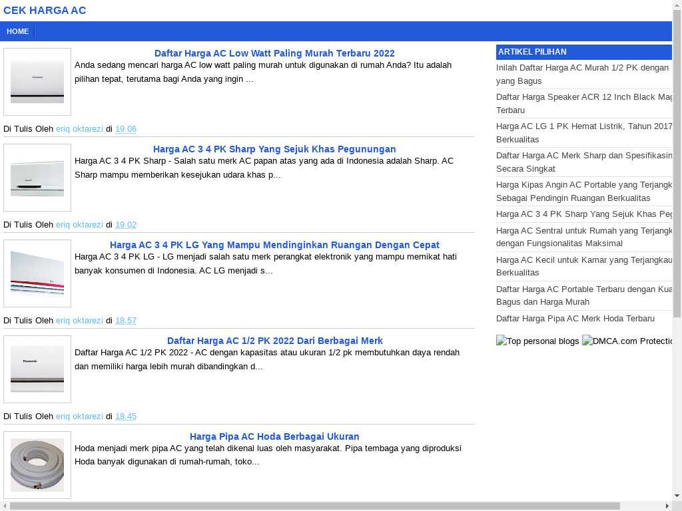
Task: Click excerpt starting 'Daftar Harga AC 1/2 PK 2022 - AC'
Action: click(x=267, y=359)
